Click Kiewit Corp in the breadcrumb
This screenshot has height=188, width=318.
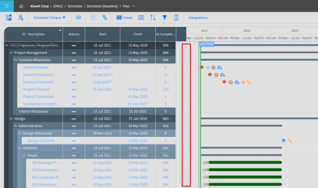click(40, 6)
